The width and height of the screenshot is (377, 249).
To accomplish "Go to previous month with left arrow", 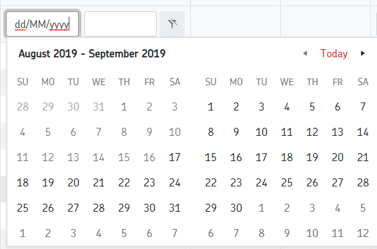I will (305, 53).
